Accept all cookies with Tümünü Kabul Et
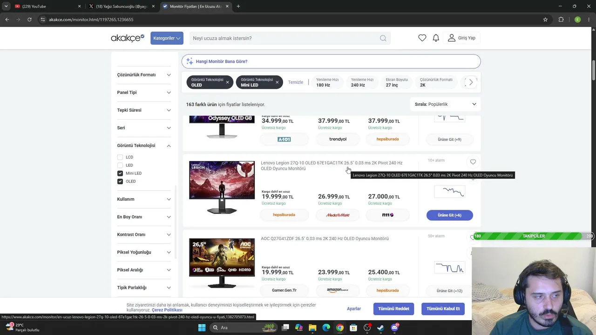Screen dimensions: 596x335 click(443, 308)
